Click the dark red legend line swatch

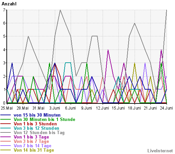tap(6, 124)
